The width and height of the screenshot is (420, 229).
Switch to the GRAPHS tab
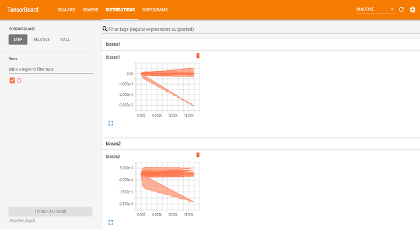(x=90, y=10)
